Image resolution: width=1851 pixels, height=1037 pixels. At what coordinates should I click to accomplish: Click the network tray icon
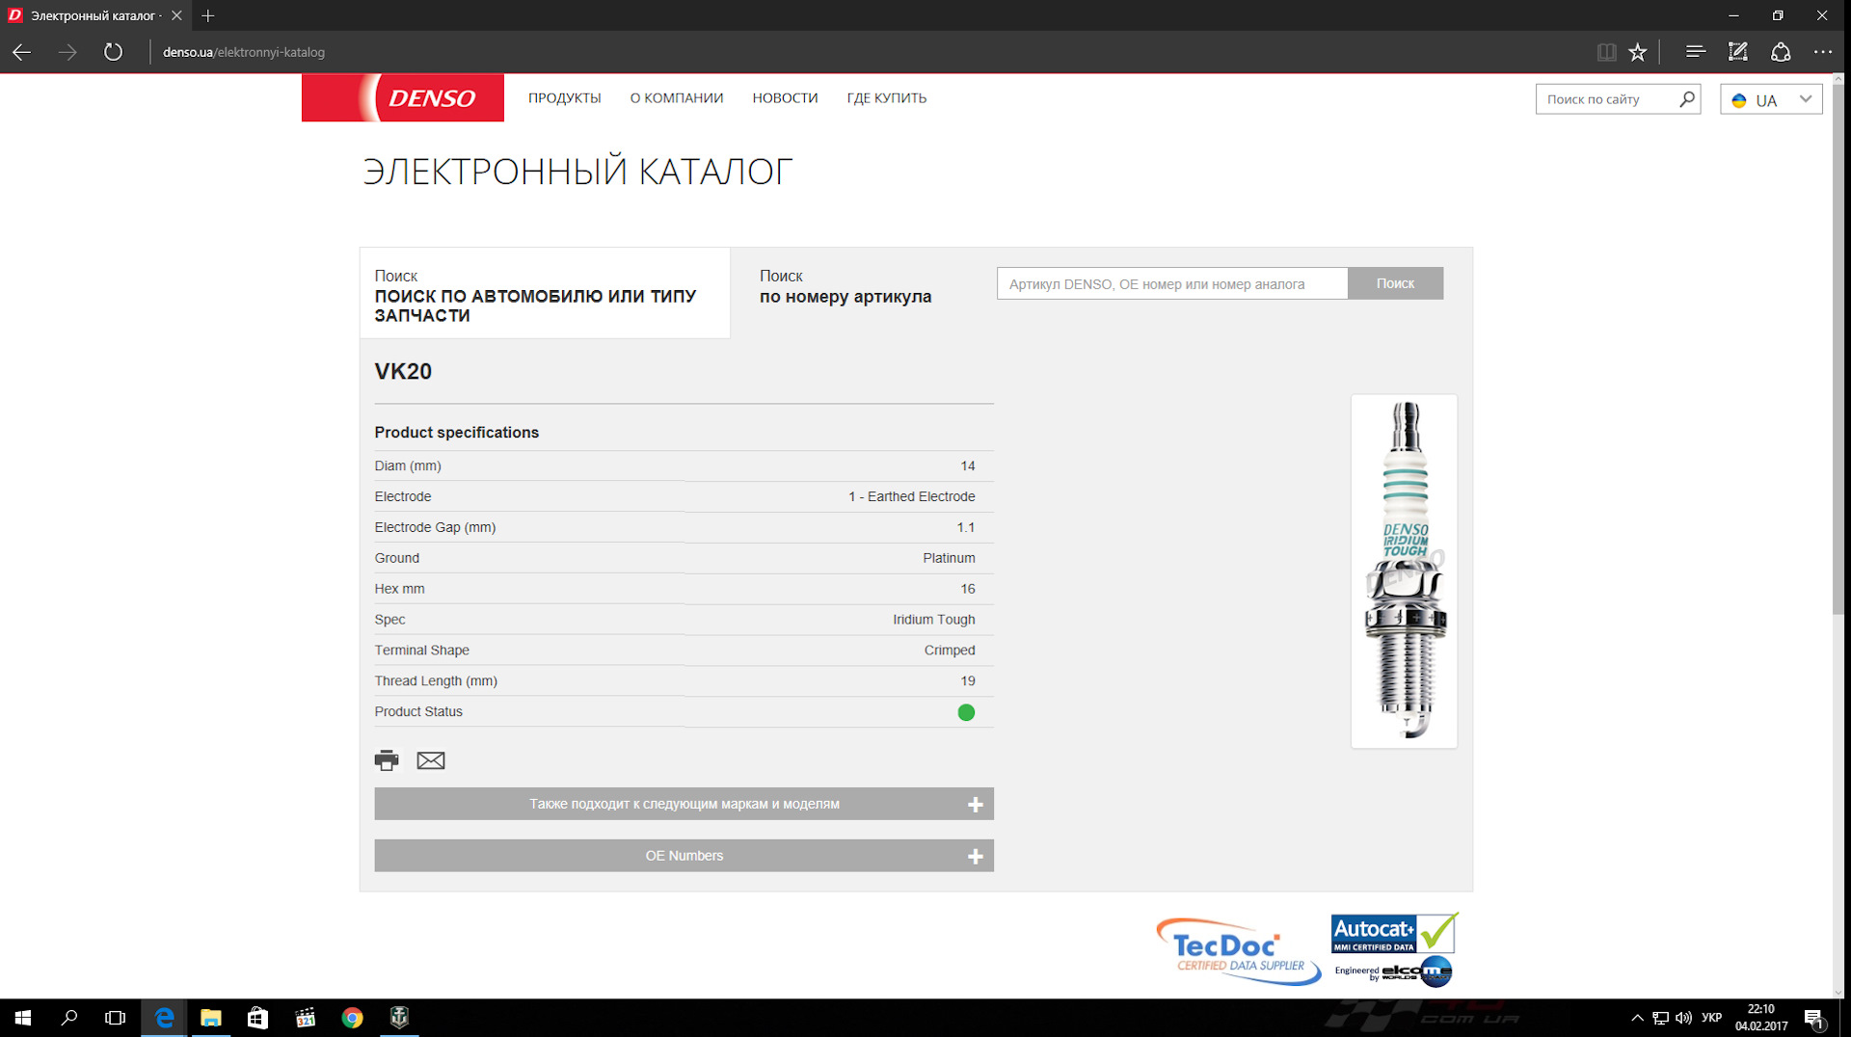(x=1660, y=1018)
